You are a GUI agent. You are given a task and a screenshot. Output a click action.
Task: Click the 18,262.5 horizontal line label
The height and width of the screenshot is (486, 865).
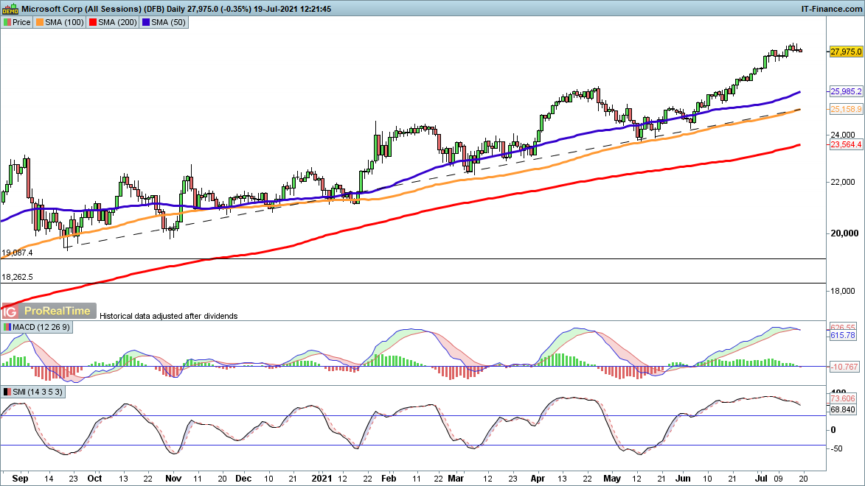click(17, 277)
